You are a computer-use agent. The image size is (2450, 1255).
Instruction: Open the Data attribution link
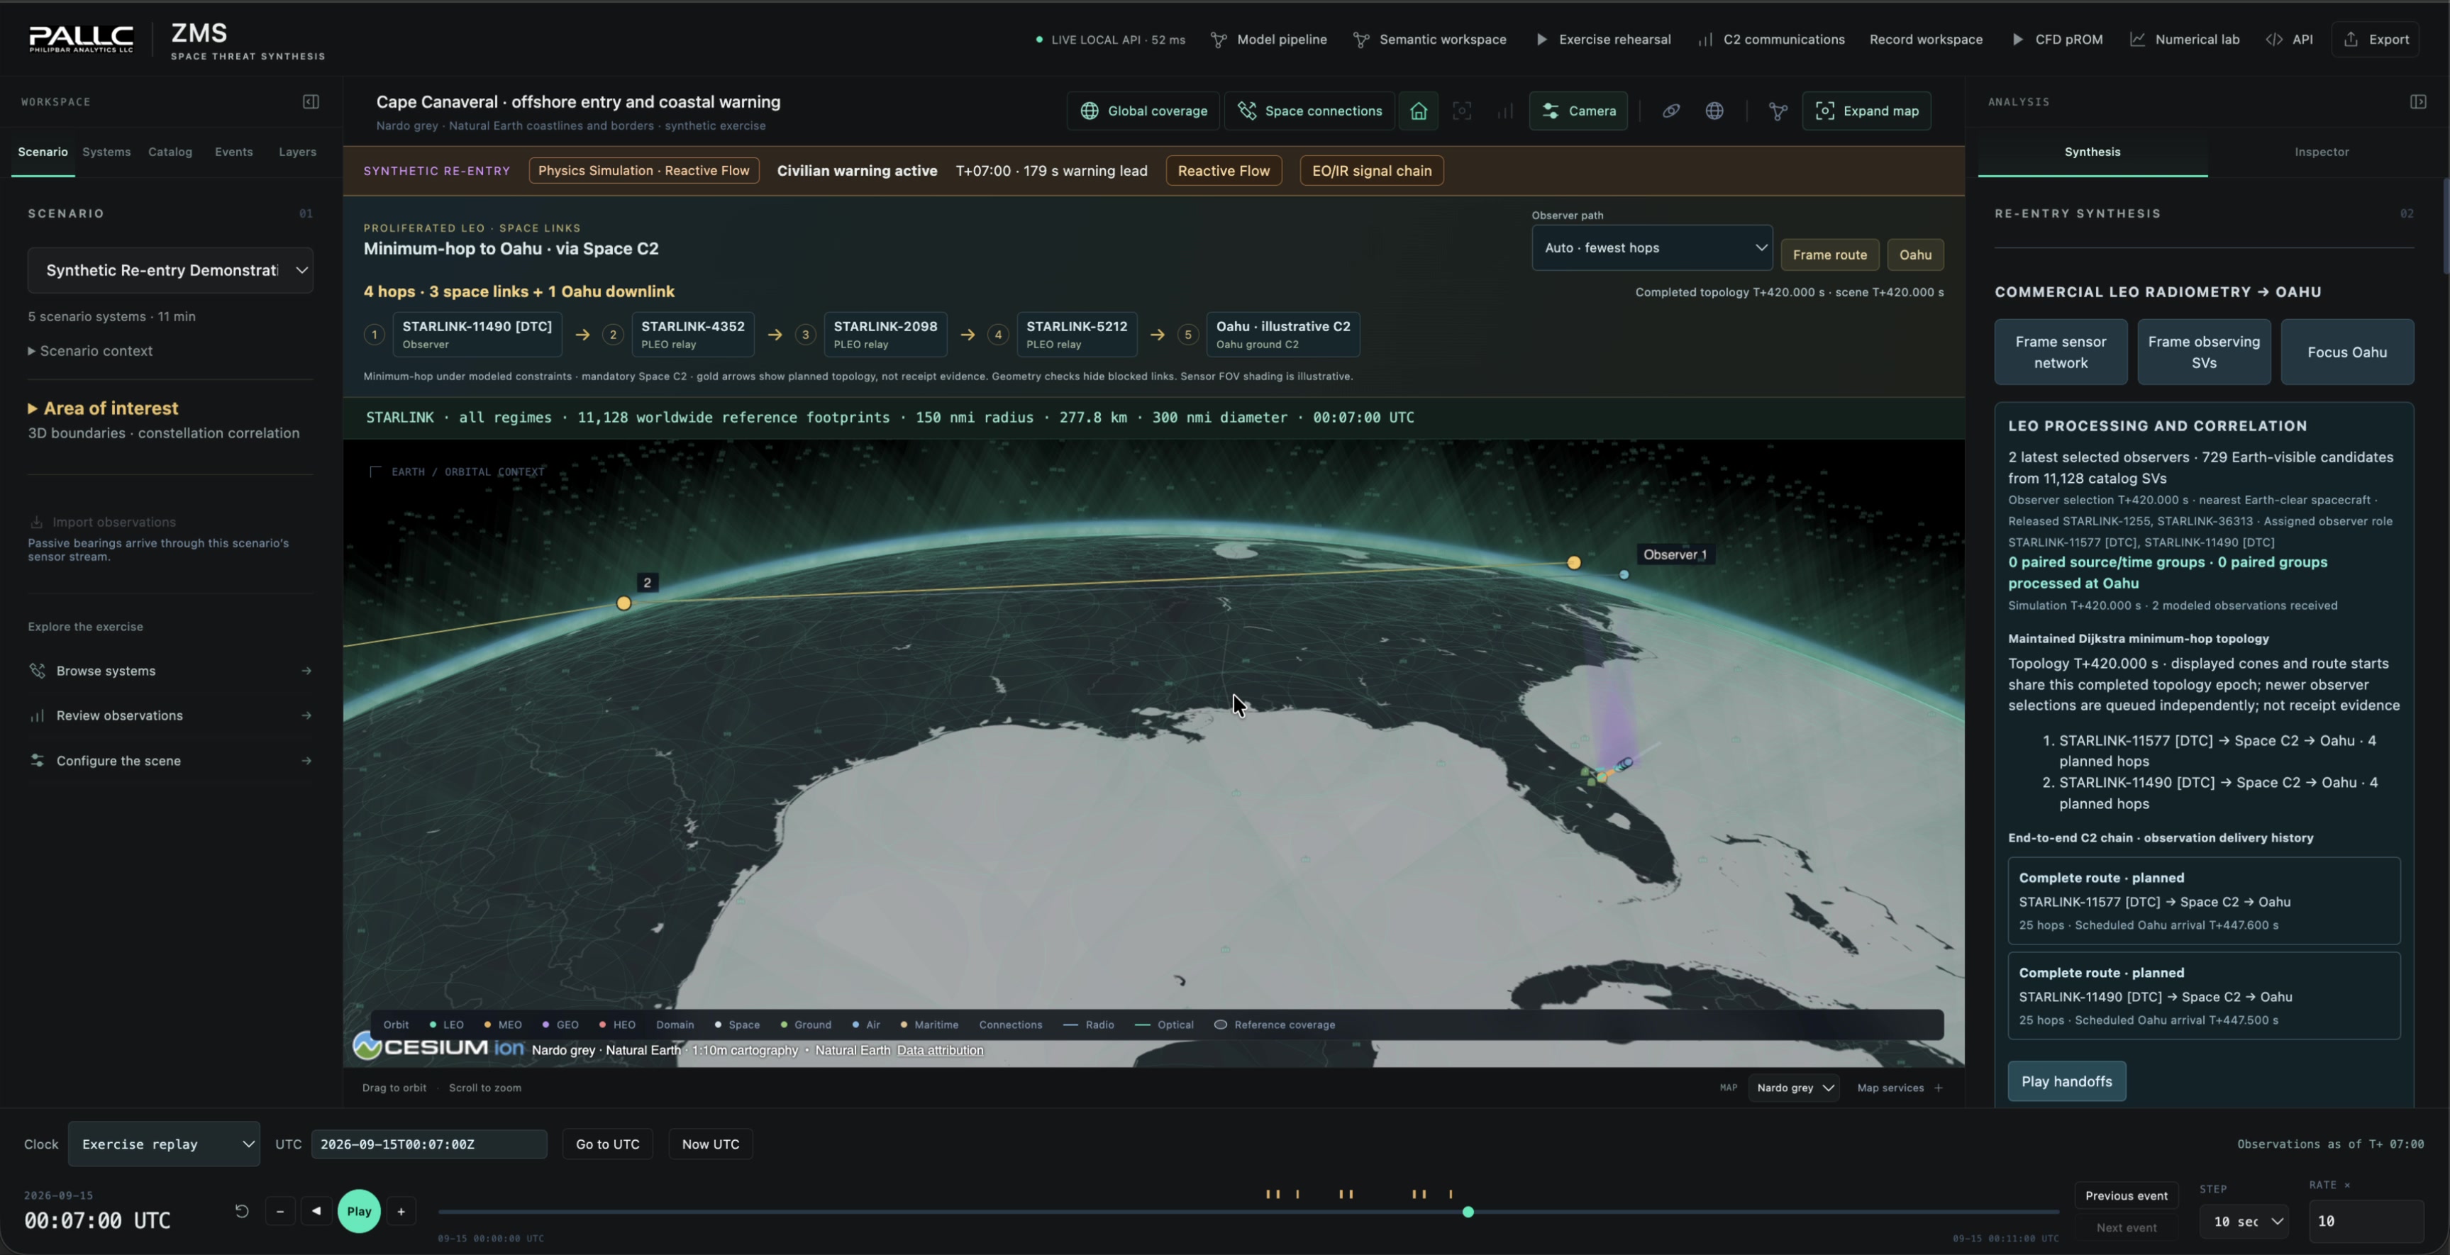940,1051
